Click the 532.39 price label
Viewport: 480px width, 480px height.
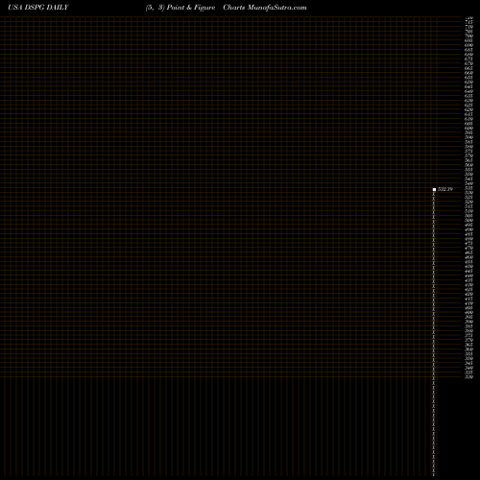(445, 189)
